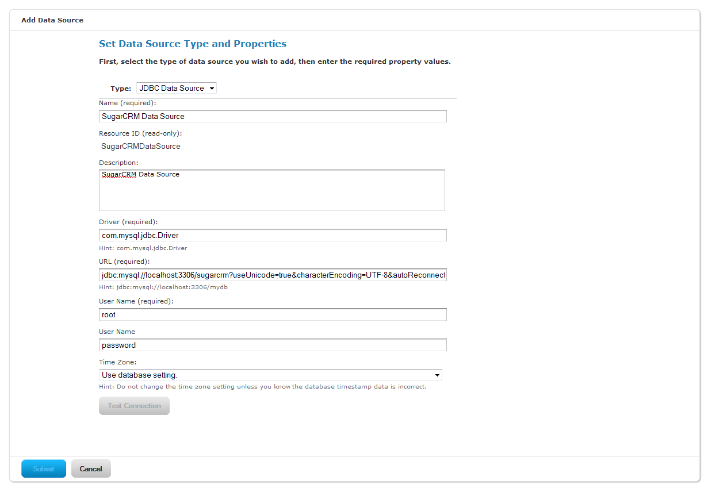Image resolution: width=708 pixels, height=488 pixels.
Task: Click the time zone hint about timestamp data
Action: [x=263, y=387]
